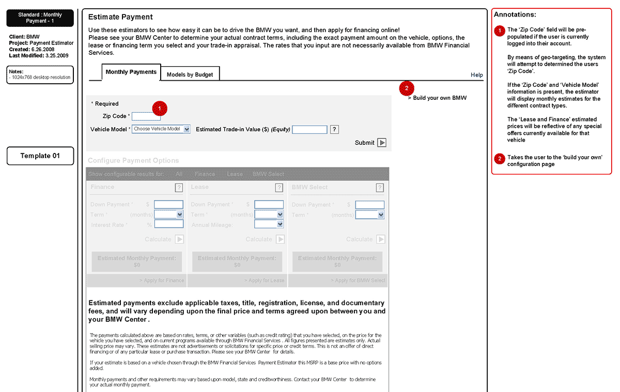This screenshot has height=392, width=620.
Task: Open the BMW Select help icon
Action: tap(380, 188)
